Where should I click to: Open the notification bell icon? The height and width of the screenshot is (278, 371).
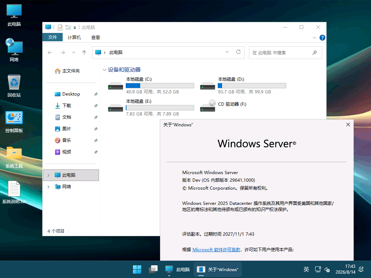(x=361, y=269)
